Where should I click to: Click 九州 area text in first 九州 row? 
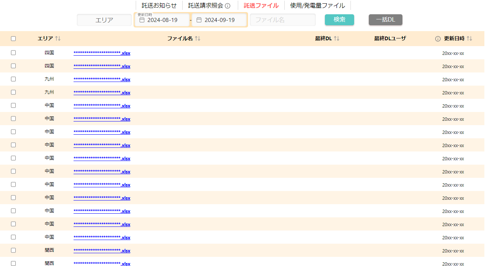pyautogui.click(x=49, y=79)
